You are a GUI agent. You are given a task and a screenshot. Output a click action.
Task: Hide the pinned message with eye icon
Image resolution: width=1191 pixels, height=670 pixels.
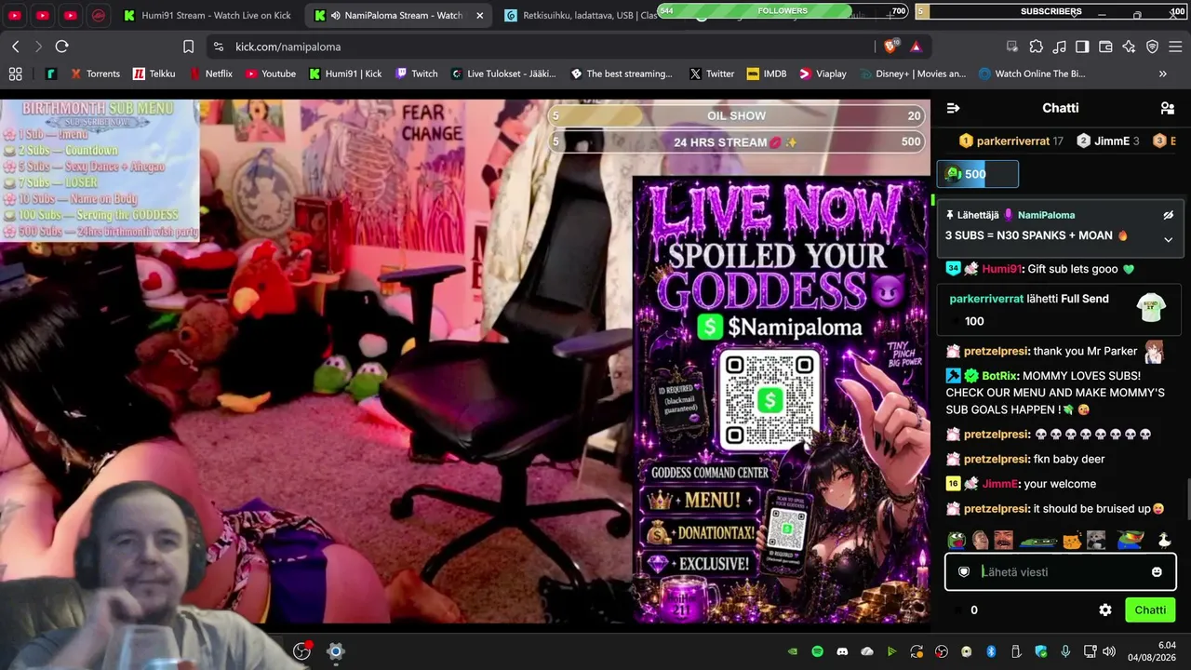tap(1169, 215)
